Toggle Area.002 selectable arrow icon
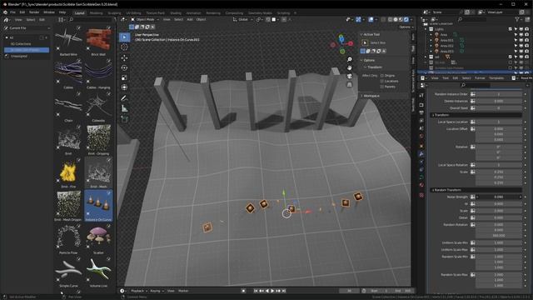The width and height of the screenshot is (533, 300). [516, 46]
